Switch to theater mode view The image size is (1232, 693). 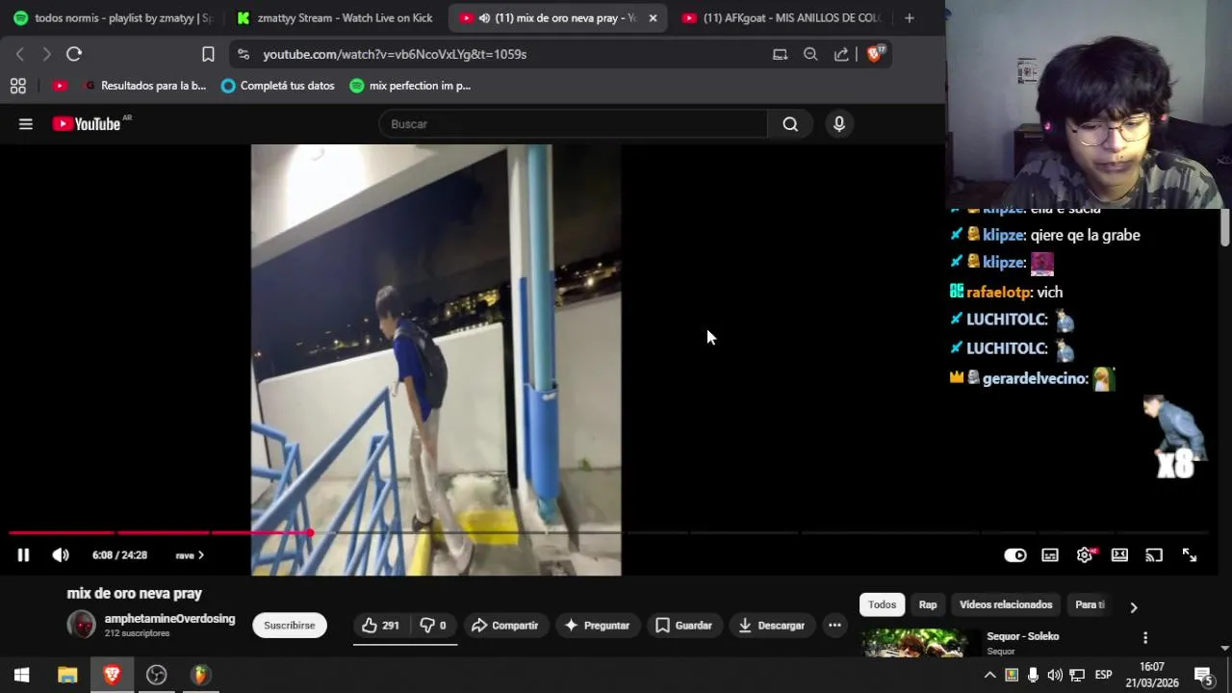tap(1119, 555)
